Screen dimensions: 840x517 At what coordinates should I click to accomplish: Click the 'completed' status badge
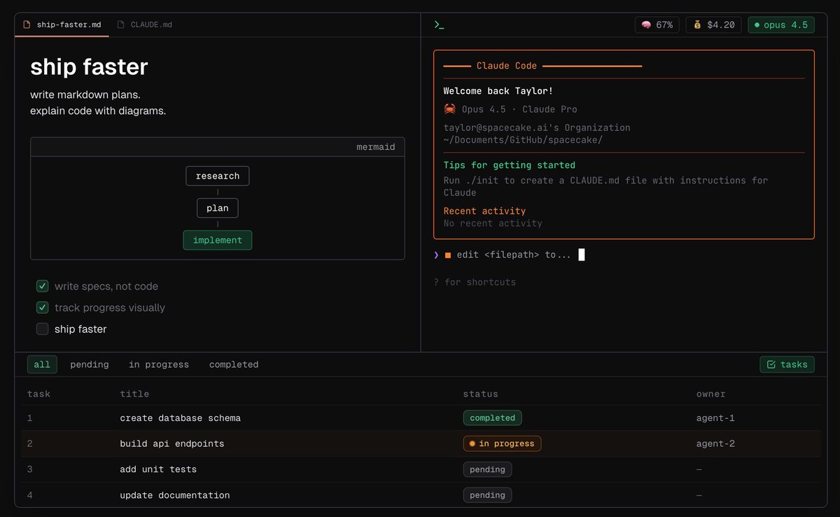[x=492, y=418]
